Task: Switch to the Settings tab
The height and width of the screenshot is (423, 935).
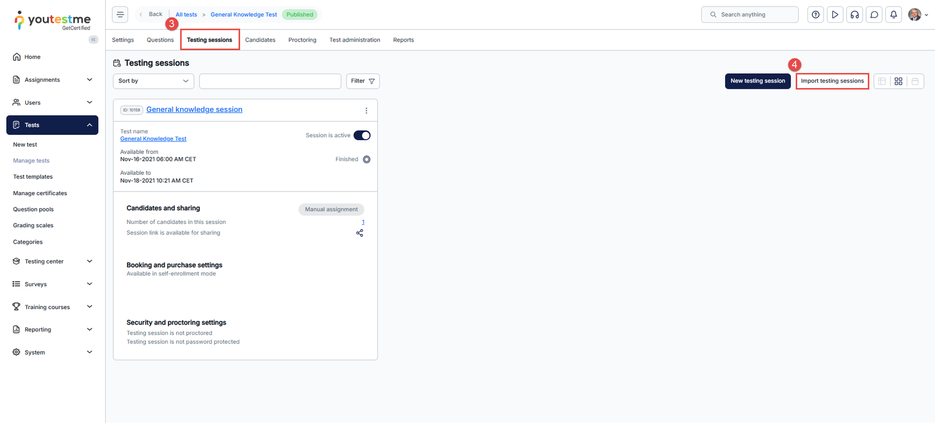Action: (123, 40)
